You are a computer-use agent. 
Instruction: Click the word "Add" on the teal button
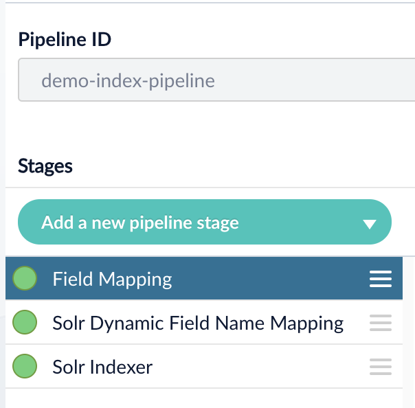pos(56,223)
